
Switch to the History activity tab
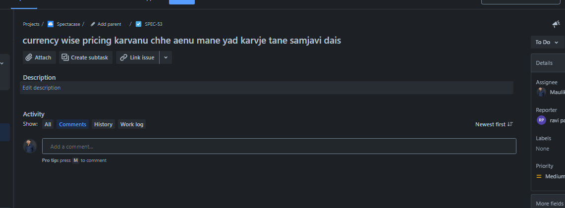tap(103, 124)
